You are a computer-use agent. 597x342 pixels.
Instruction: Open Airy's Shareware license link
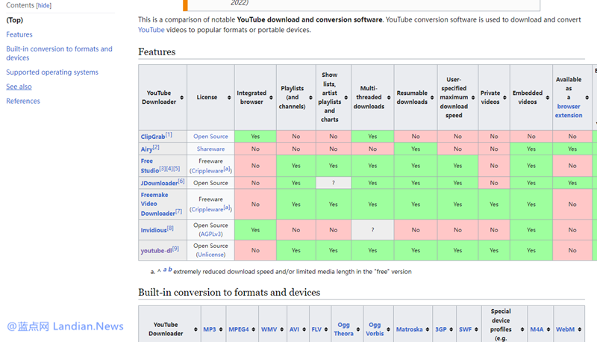[x=210, y=149]
